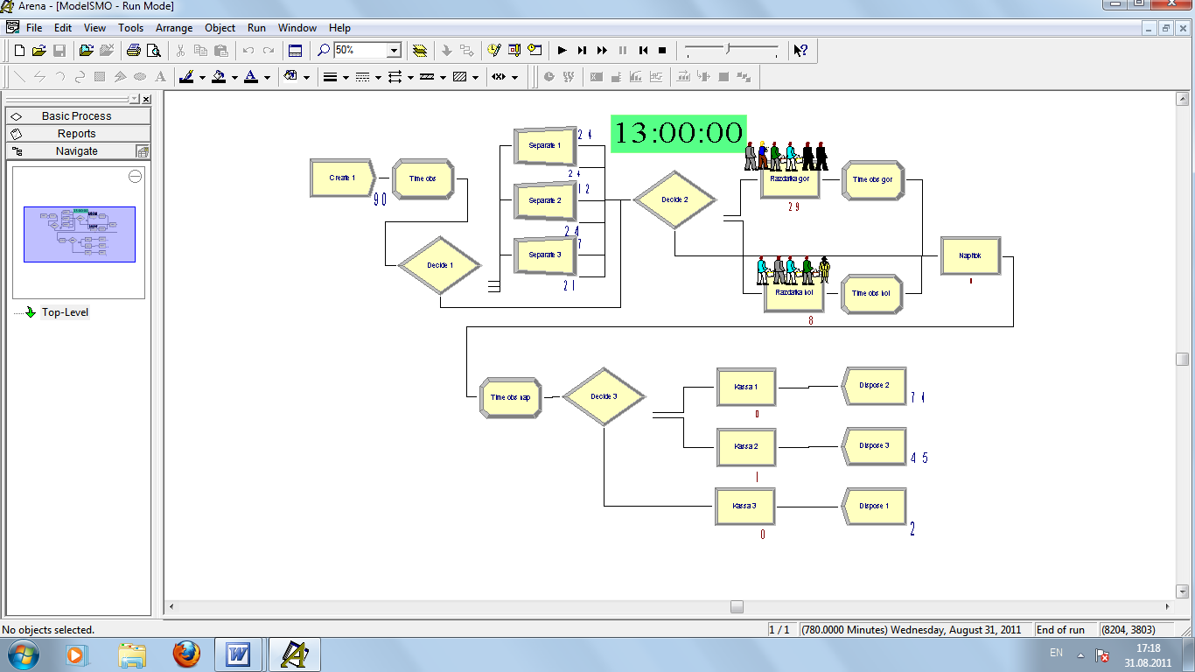This screenshot has width=1195, height=672.
Task: Click the split screen view icon
Action: 296,51
